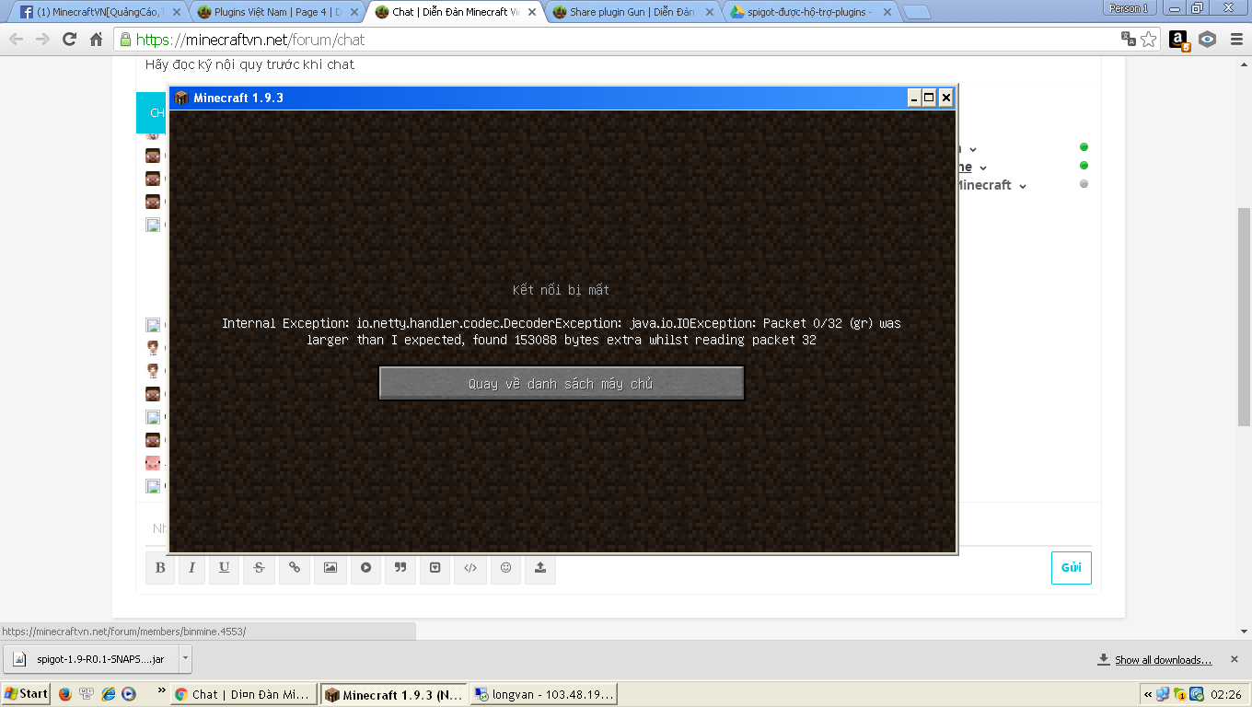Go to the Chrome home page
This screenshot has width=1252, height=707.
point(97,40)
